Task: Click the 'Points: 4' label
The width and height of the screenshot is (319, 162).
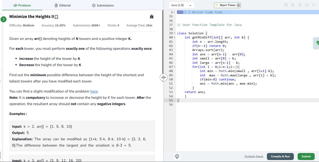Action: click(x=114, y=25)
